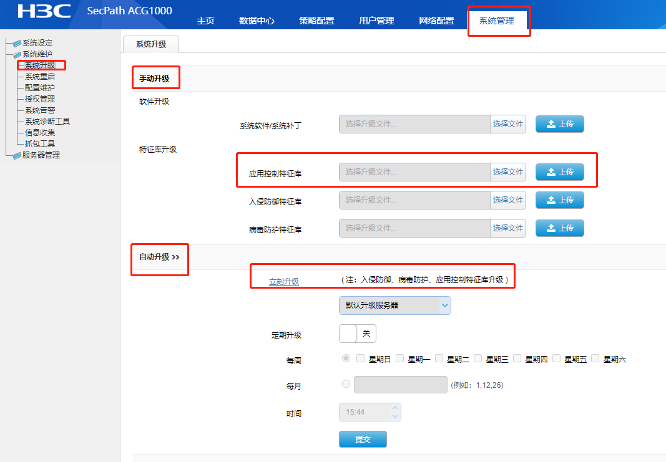The height and width of the screenshot is (462, 666).
Task: Click the SecPath ACG1000 product title
Action: [x=130, y=11]
